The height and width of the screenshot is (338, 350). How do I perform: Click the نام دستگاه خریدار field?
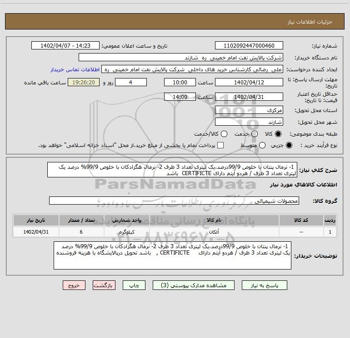181,57
